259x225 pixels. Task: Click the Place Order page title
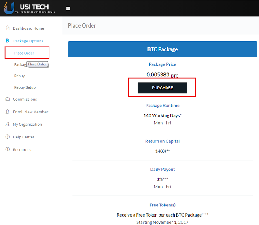(x=82, y=25)
